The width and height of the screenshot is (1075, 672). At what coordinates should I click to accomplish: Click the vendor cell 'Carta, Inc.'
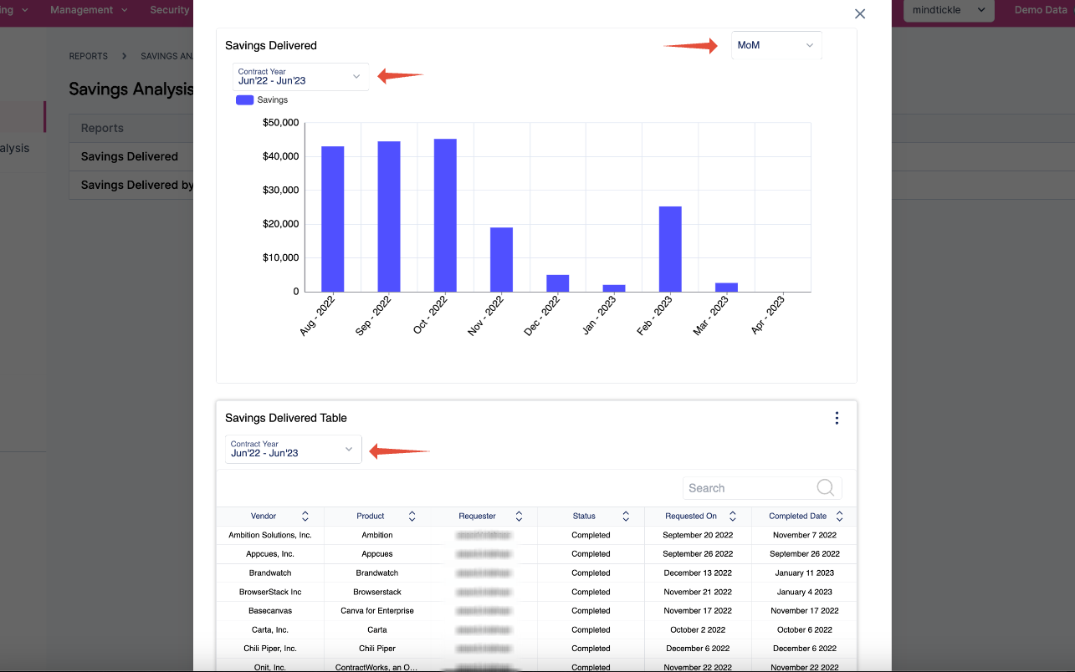click(x=270, y=630)
